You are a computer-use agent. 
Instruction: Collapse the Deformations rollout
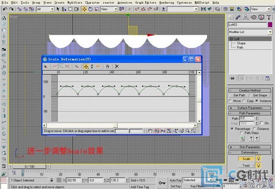pos(250,153)
